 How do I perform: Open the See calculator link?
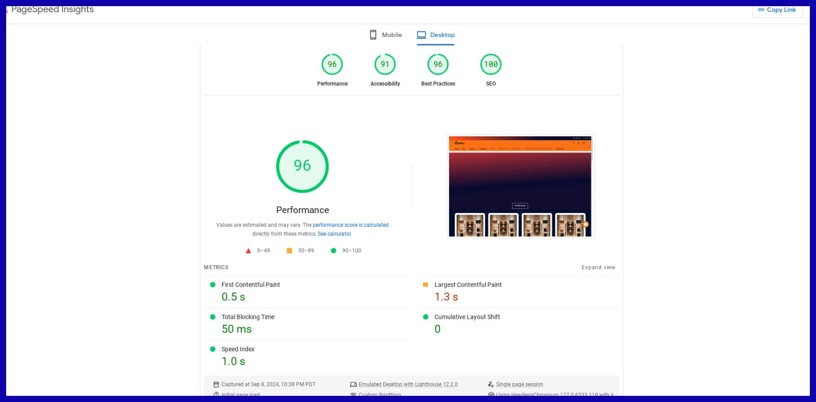pyautogui.click(x=335, y=234)
